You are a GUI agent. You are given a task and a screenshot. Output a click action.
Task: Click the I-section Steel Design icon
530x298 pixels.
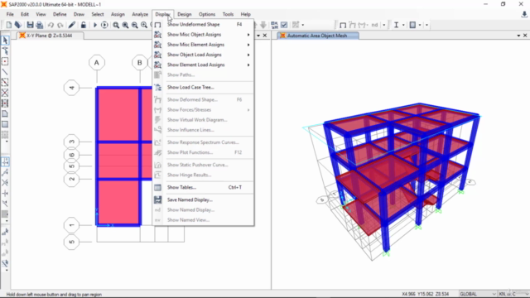coord(396,25)
